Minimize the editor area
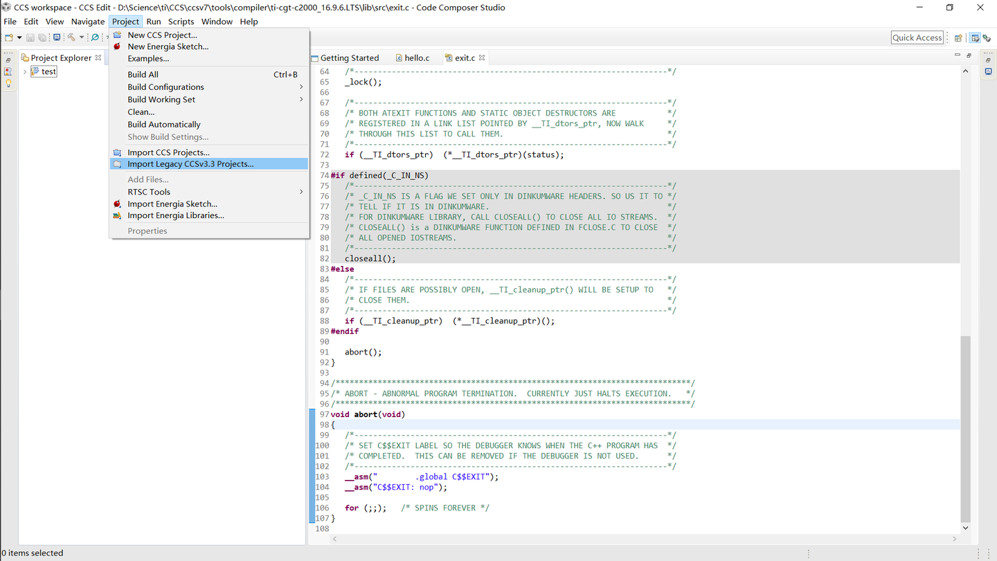The height and width of the screenshot is (561, 997). (958, 55)
